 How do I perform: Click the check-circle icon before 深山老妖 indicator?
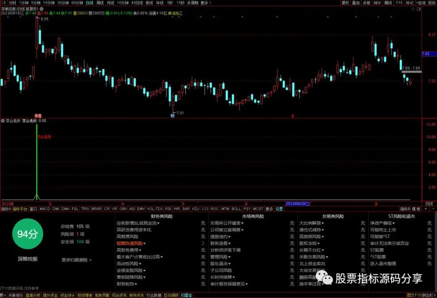click(x=3, y=121)
